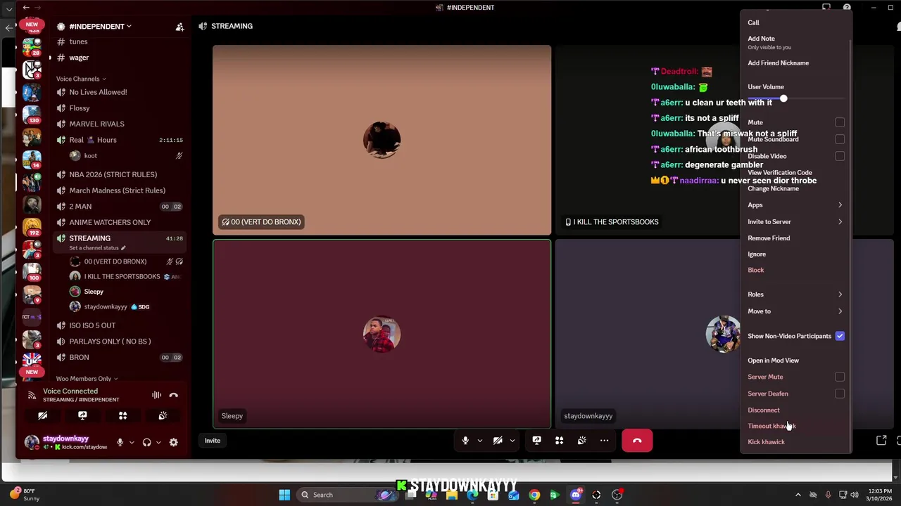The height and width of the screenshot is (506, 901).
Task: Mute microphone in call control bar
Action: (x=465, y=441)
